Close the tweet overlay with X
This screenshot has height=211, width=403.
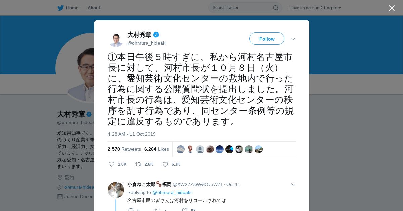point(392,8)
